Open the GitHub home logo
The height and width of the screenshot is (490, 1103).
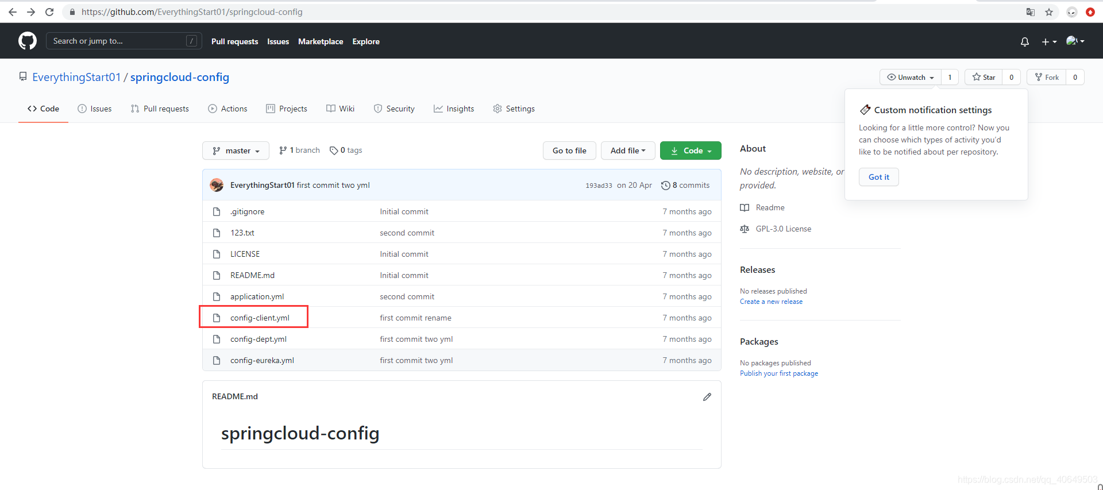coord(28,41)
